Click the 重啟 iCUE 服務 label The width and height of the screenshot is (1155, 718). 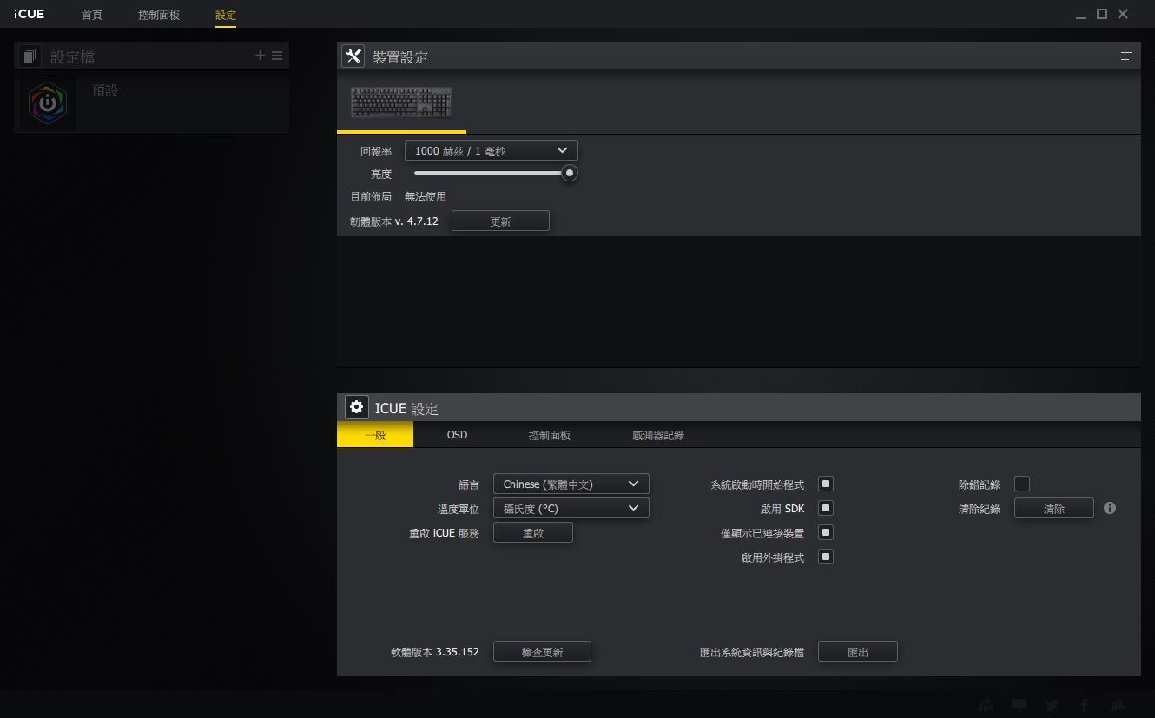point(444,533)
